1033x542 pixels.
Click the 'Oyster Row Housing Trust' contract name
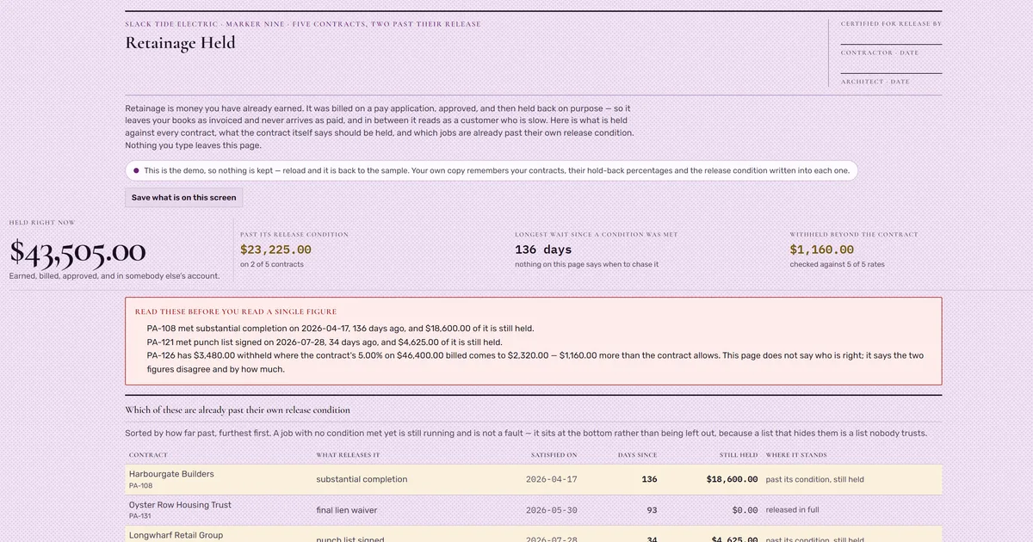coord(180,505)
